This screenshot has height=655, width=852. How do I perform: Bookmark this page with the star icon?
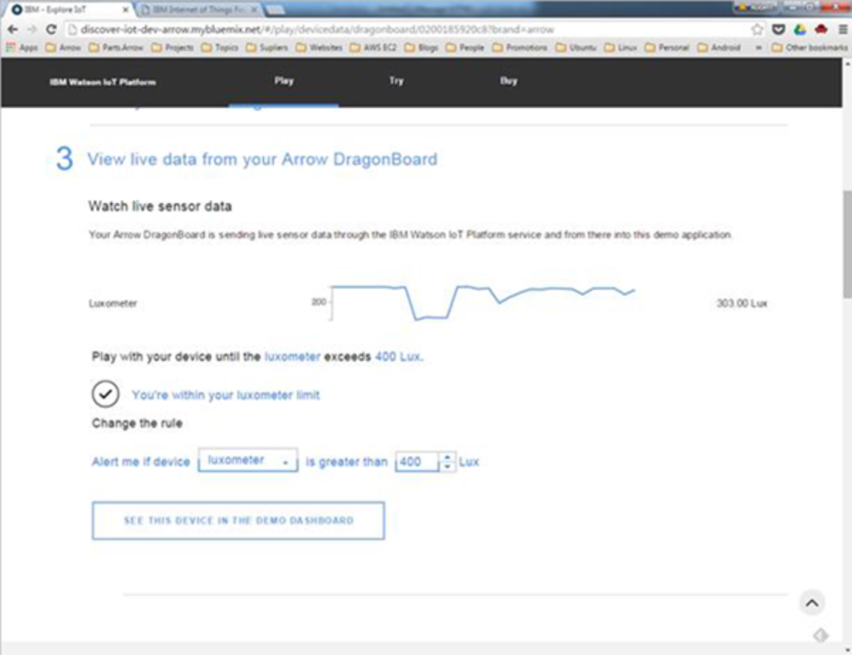757,29
